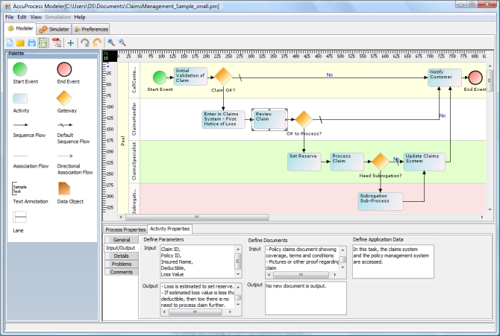
Task: Open the File menu
Action: 9,17
